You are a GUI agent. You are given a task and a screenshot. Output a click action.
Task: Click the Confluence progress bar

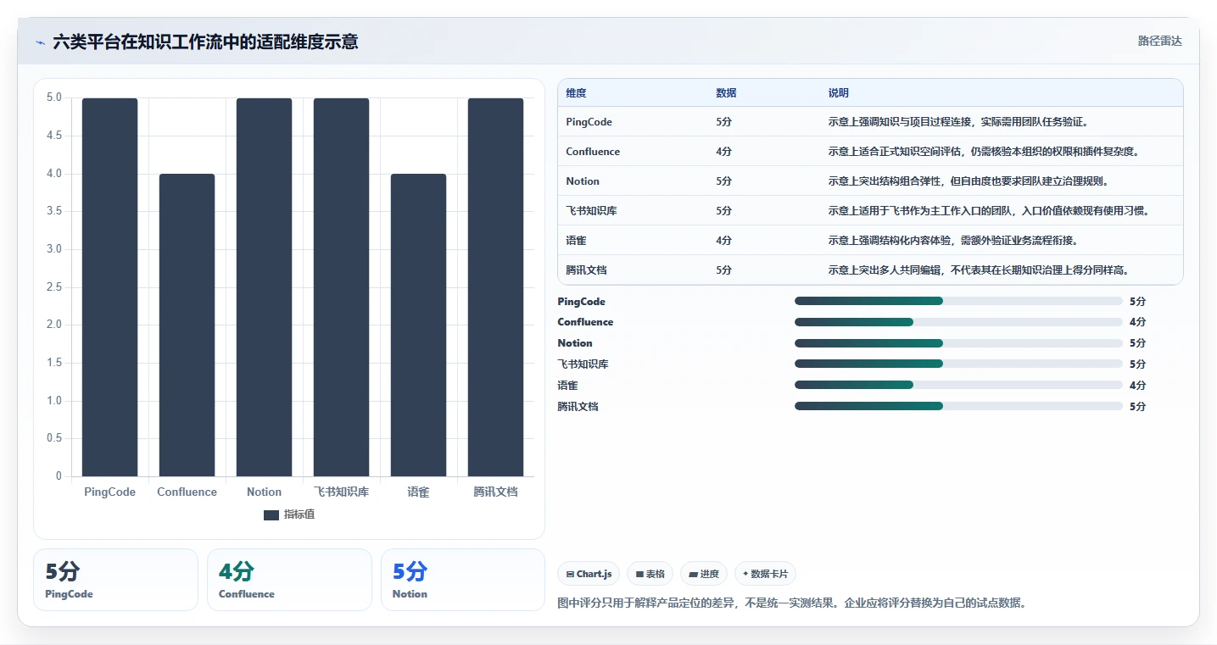[x=958, y=322]
